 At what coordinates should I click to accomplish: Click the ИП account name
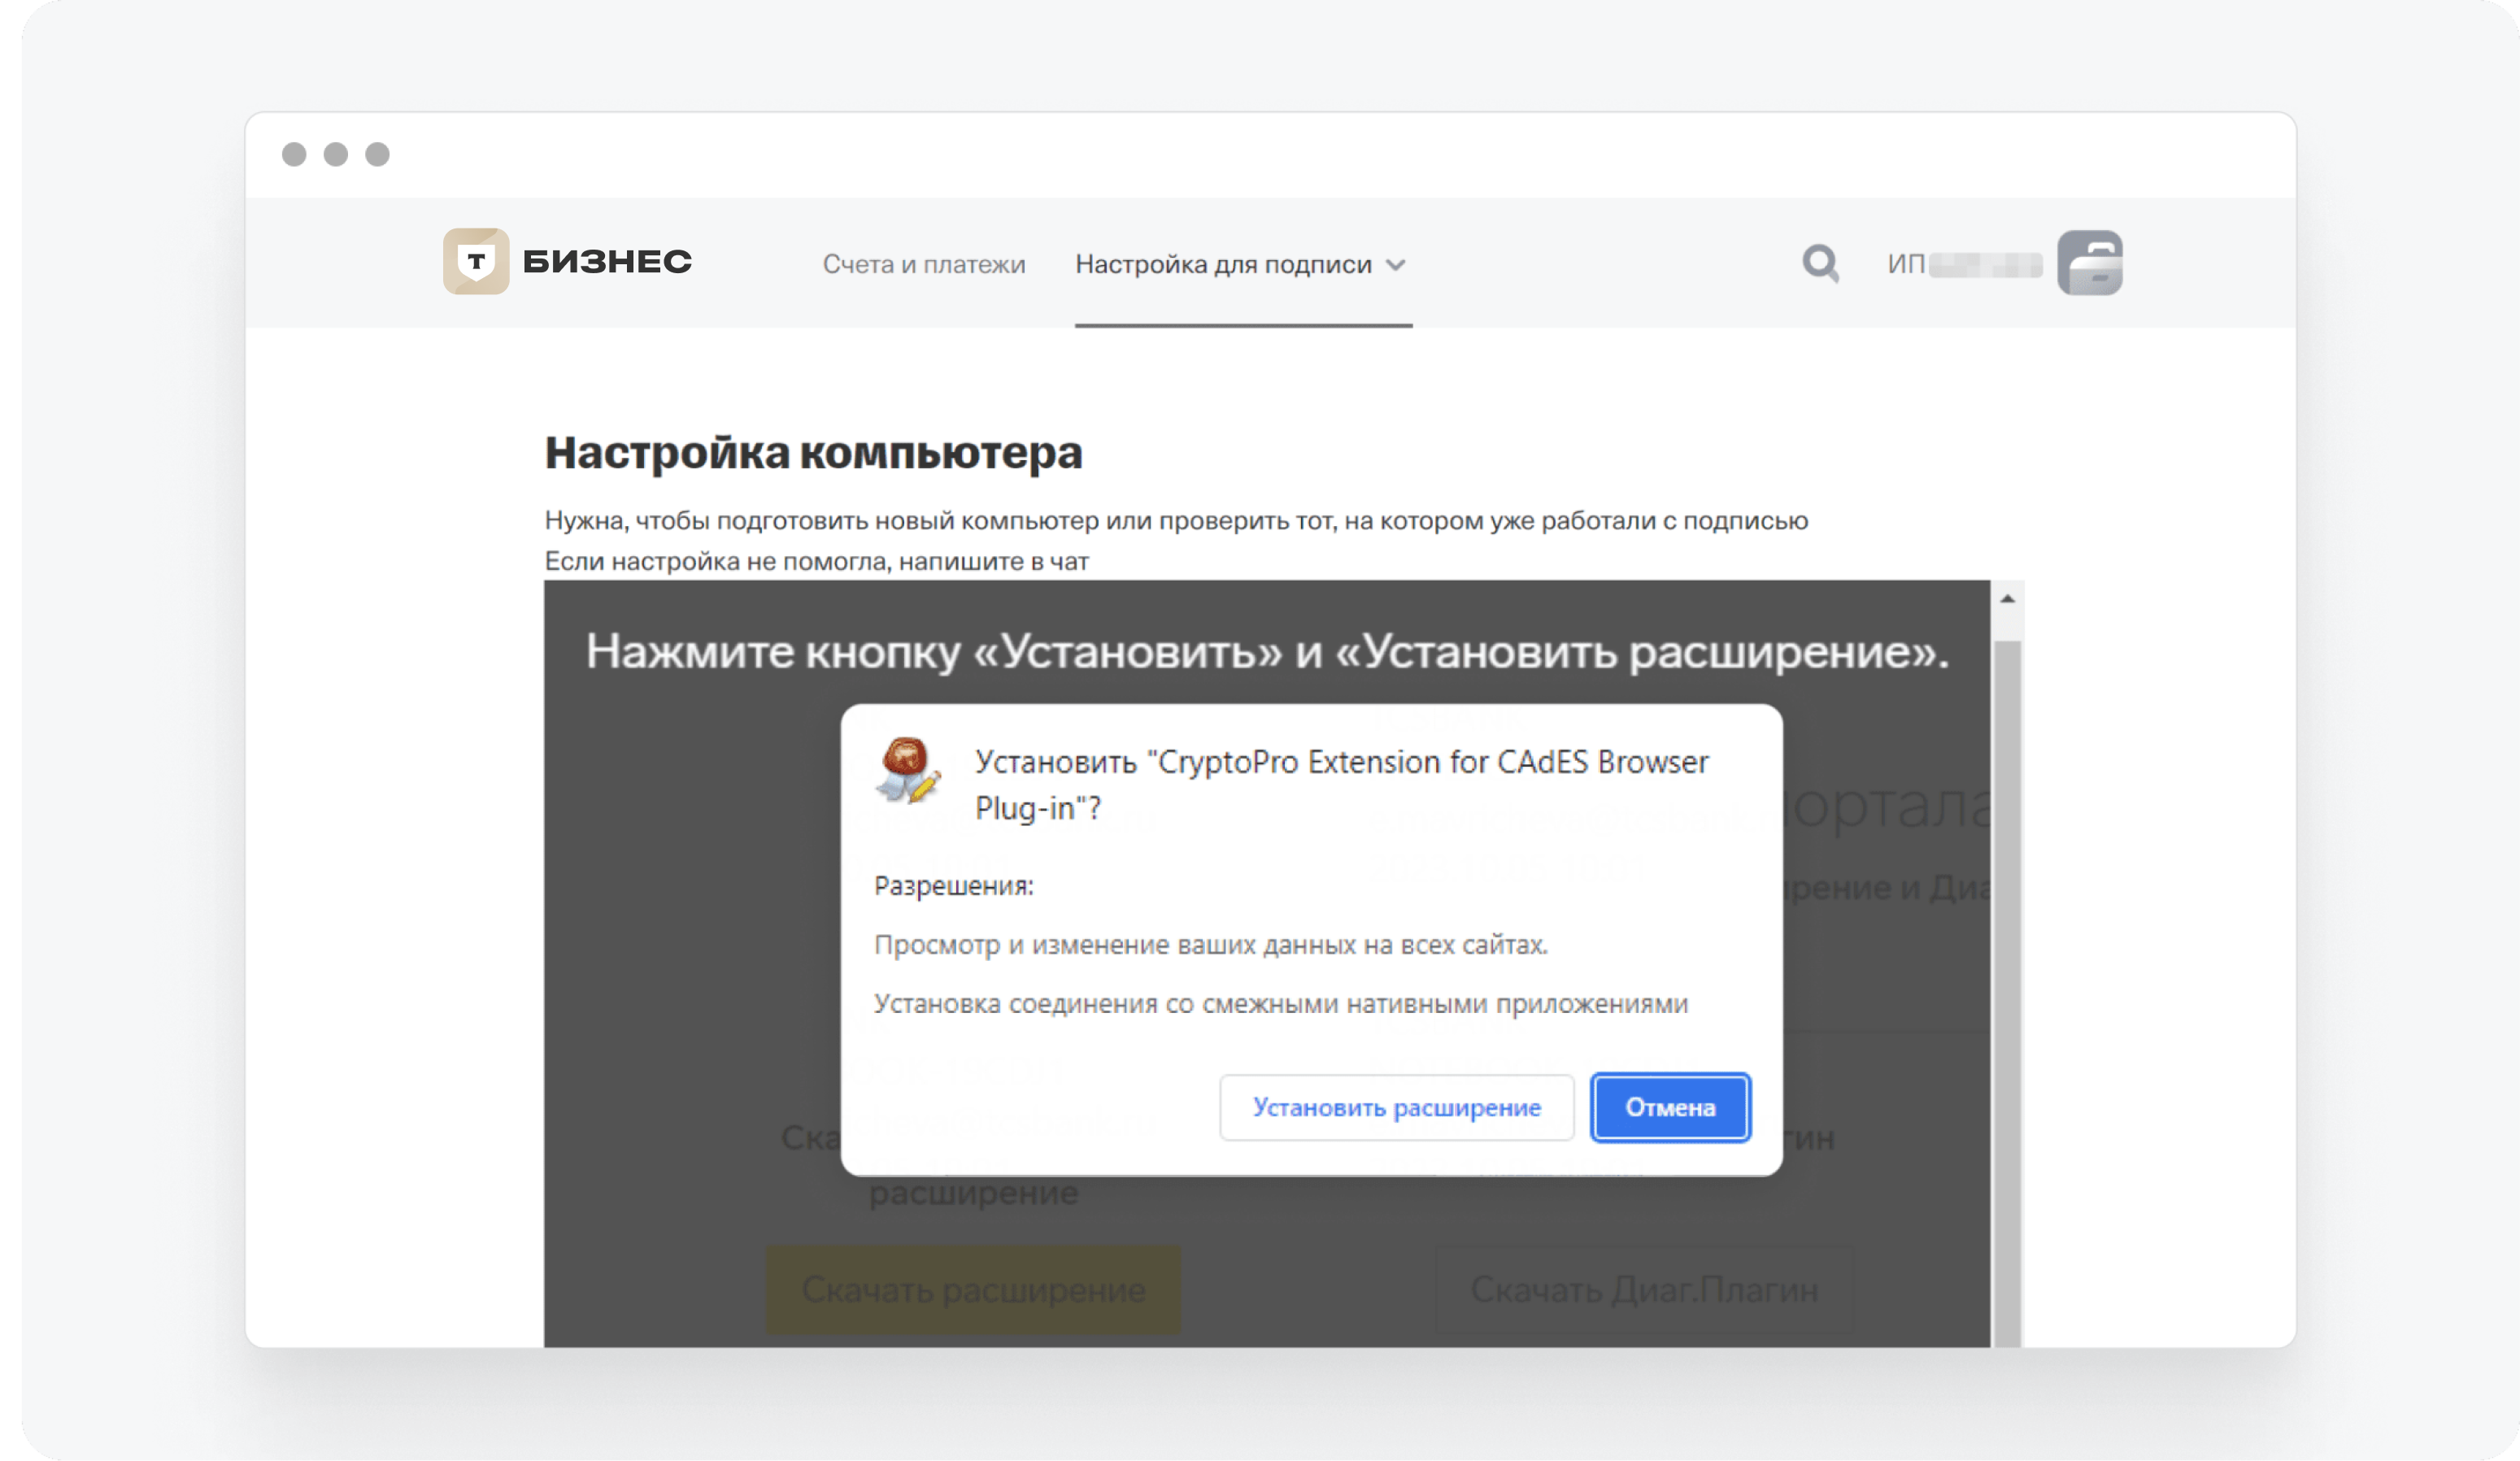[1964, 264]
